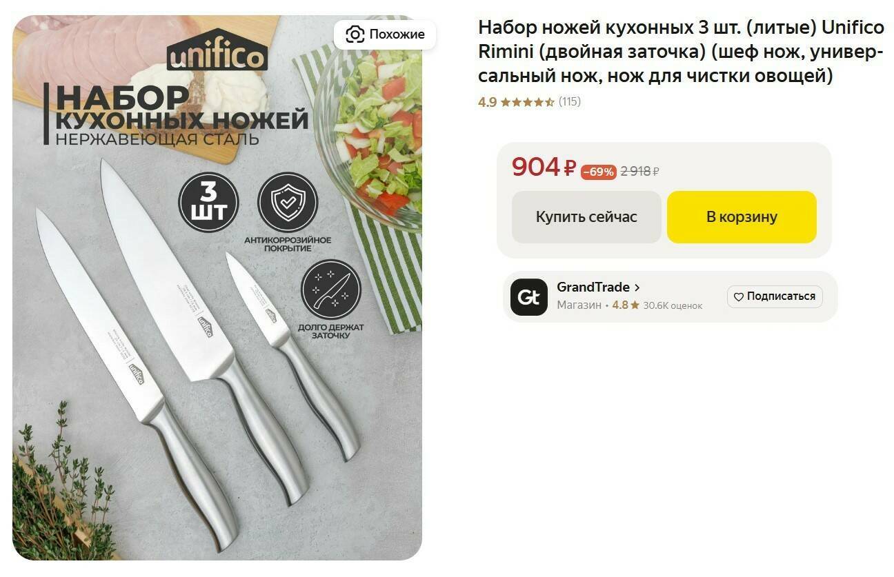Click the knife sharpness badge icon

(x=331, y=290)
